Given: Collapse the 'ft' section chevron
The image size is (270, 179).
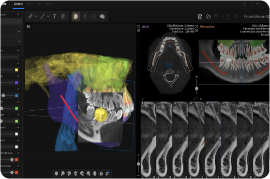Looking at the screenshot, I should 18,102.
